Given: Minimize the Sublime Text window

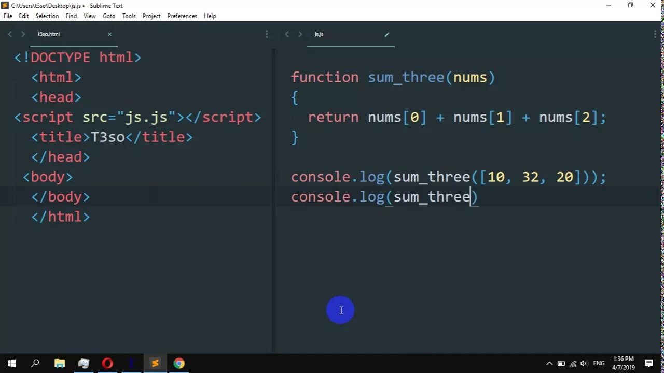Looking at the screenshot, I should tap(608, 5).
